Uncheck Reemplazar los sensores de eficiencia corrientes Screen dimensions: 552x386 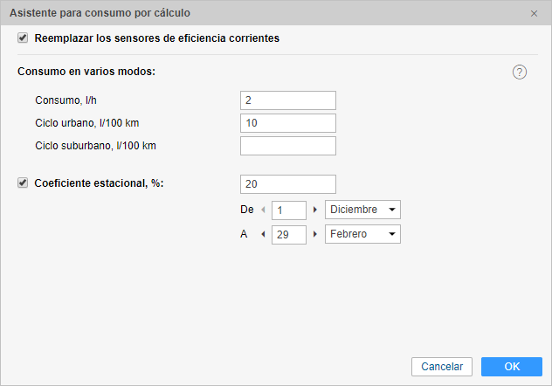click(x=23, y=38)
